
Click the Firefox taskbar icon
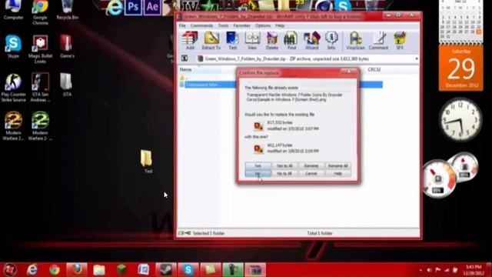click(77, 270)
